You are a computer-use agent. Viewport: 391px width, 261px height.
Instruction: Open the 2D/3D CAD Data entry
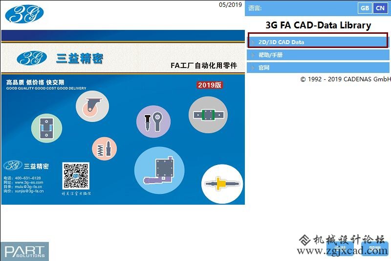point(318,42)
